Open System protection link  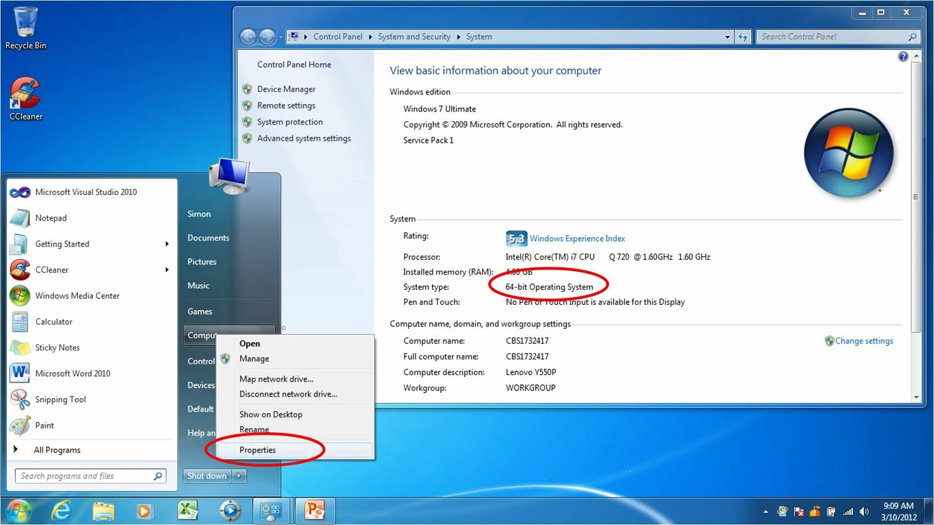click(290, 122)
